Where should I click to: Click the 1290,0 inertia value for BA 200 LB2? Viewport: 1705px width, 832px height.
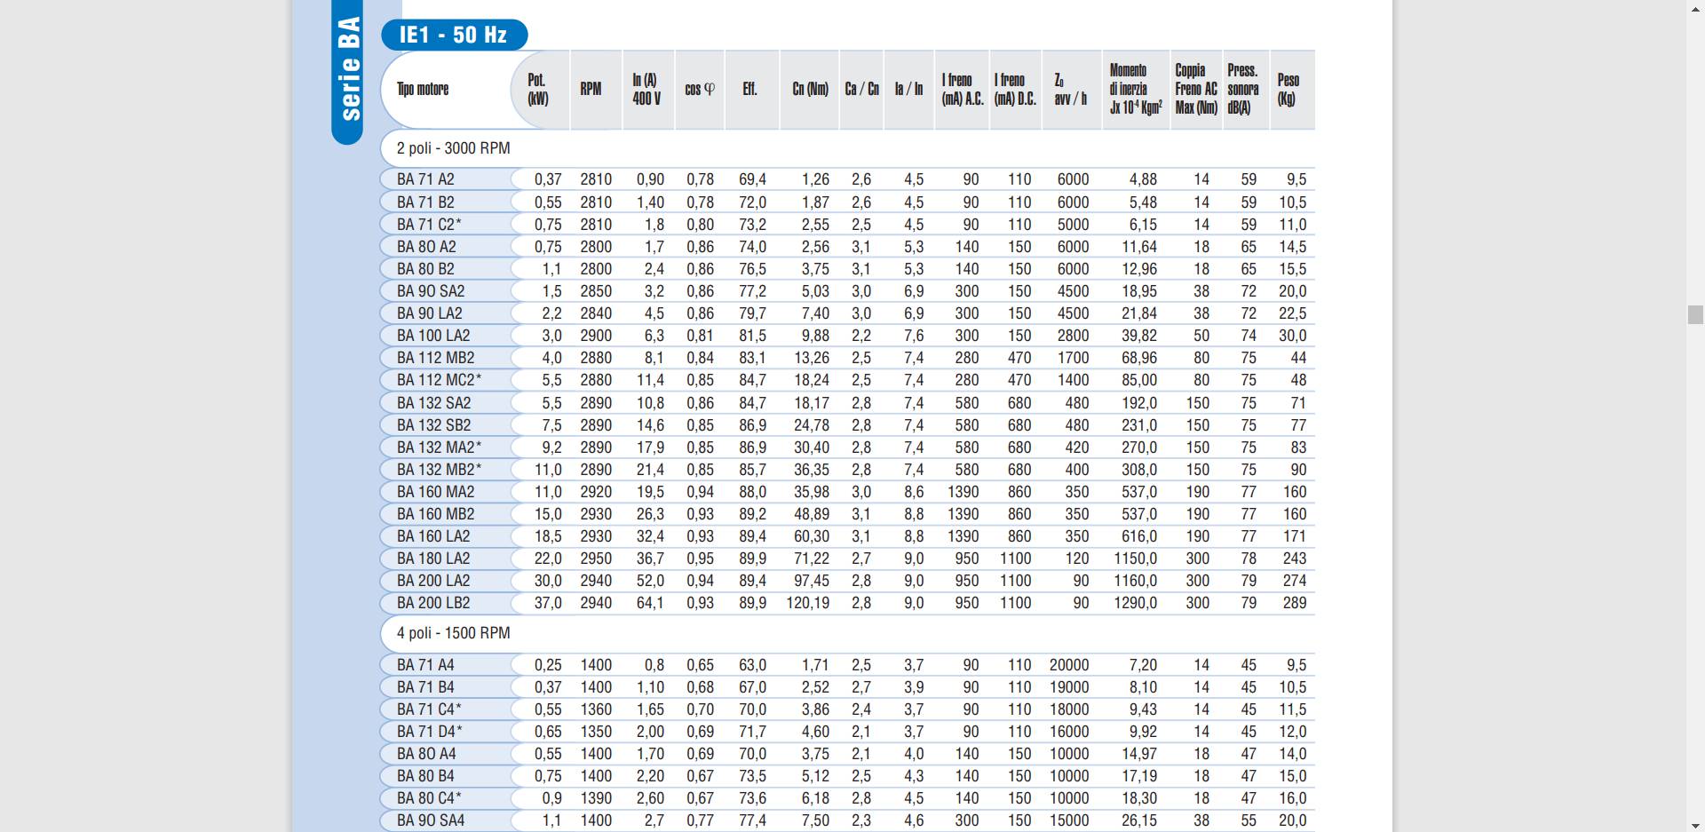click(1136, 603)
